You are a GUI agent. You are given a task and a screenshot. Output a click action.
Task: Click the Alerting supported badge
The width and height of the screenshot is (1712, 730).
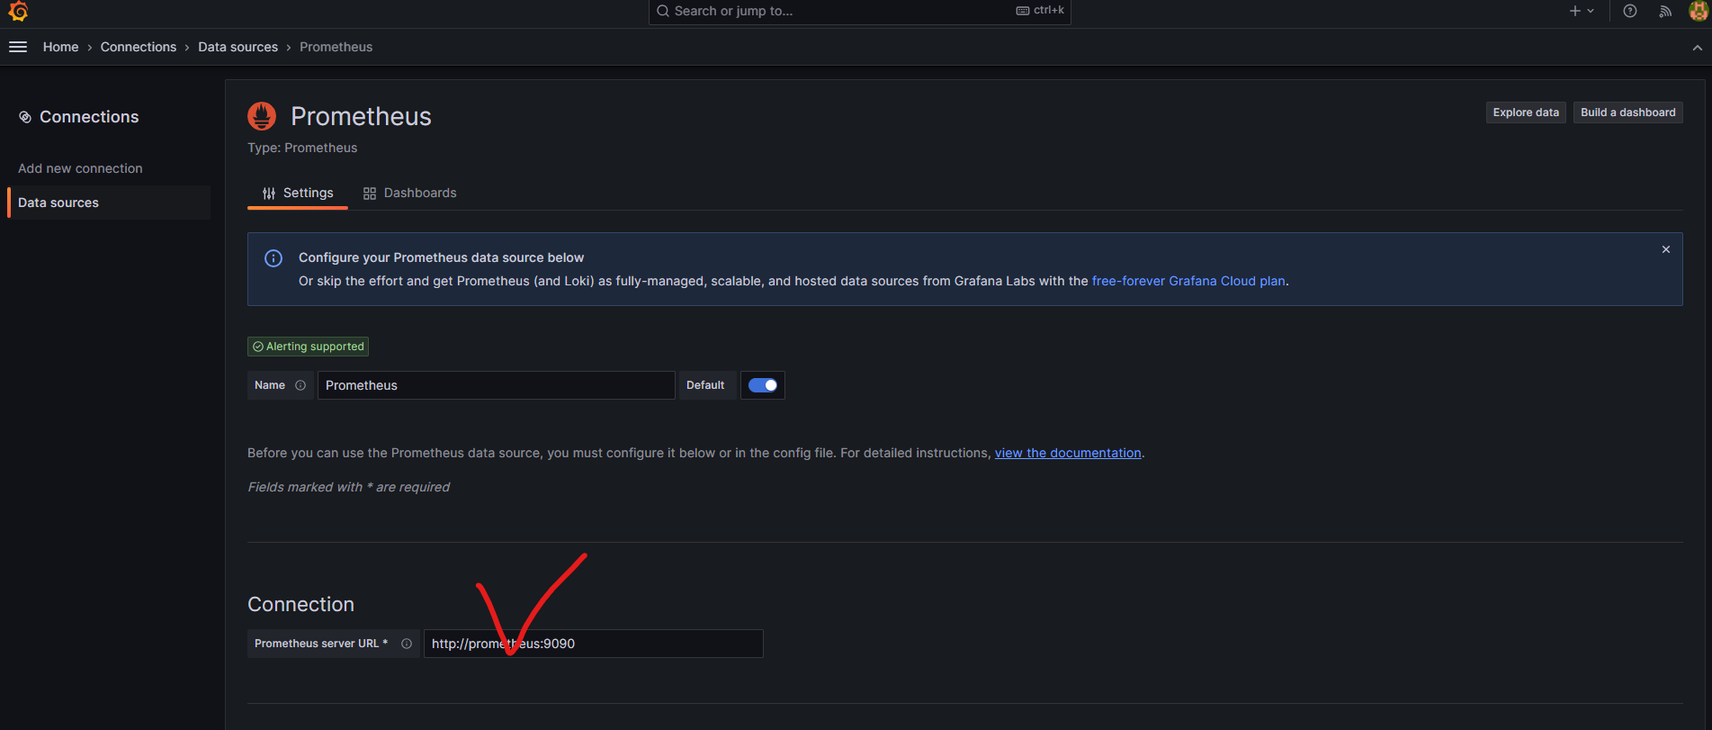tap(309, 347)
